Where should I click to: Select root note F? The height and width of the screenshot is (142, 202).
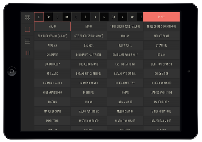pos(86,17)
